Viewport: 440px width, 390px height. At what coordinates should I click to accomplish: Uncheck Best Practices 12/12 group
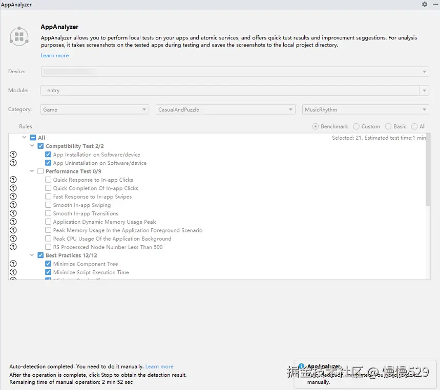pyautogui.click(x=40, y=255)
